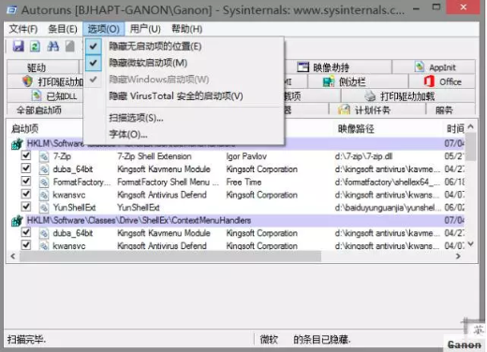487x352 pixels.
Task: Open the 文件(F) menu
Action: 23,29
